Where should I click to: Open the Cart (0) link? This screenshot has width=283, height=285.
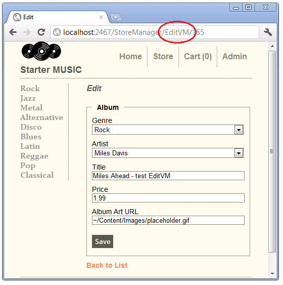(x=198, y=57)
